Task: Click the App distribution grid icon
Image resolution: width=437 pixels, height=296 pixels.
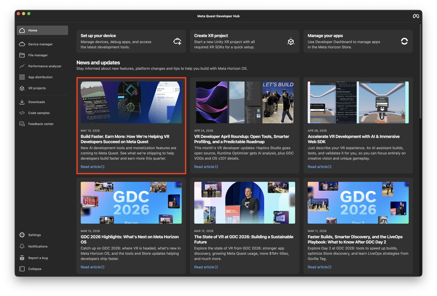Action: pos(22,77)
